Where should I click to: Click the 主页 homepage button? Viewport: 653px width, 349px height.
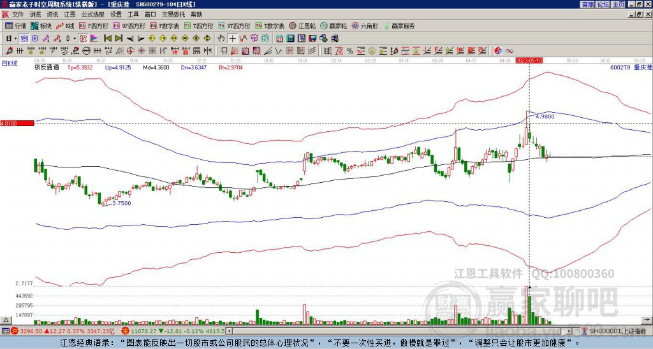pos(619,4)
